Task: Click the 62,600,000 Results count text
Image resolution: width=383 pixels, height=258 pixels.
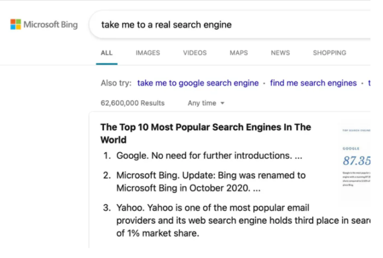Action: [133, 103]
